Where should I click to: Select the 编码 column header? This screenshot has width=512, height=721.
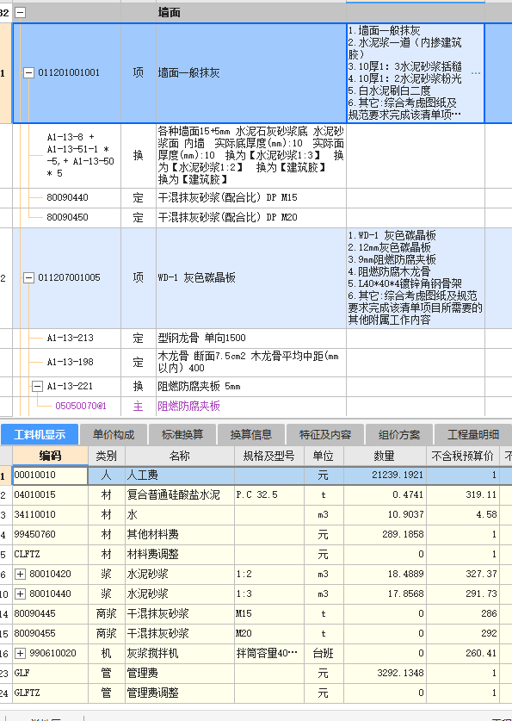(x=50, y=456)
